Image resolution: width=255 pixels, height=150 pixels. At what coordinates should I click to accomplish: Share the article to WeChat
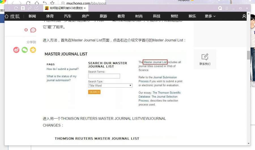(x=25, y=50)
